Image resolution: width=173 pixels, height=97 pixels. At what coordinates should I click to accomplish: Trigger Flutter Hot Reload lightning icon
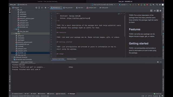tap(139, 5)
